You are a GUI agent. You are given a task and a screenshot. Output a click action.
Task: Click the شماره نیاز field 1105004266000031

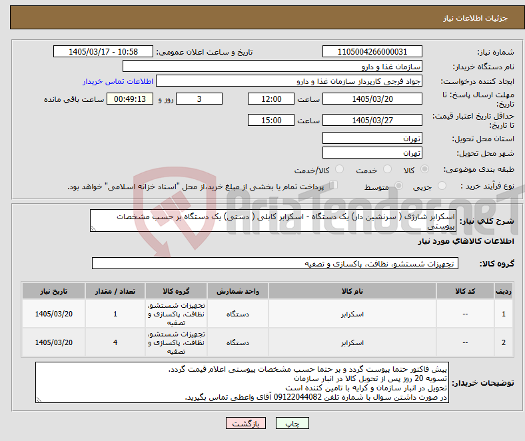[x=372, y=51]
